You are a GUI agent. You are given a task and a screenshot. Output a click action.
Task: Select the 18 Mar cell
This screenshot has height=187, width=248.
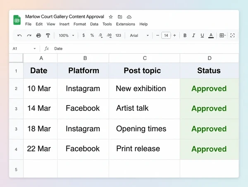[x=41, y=129]
